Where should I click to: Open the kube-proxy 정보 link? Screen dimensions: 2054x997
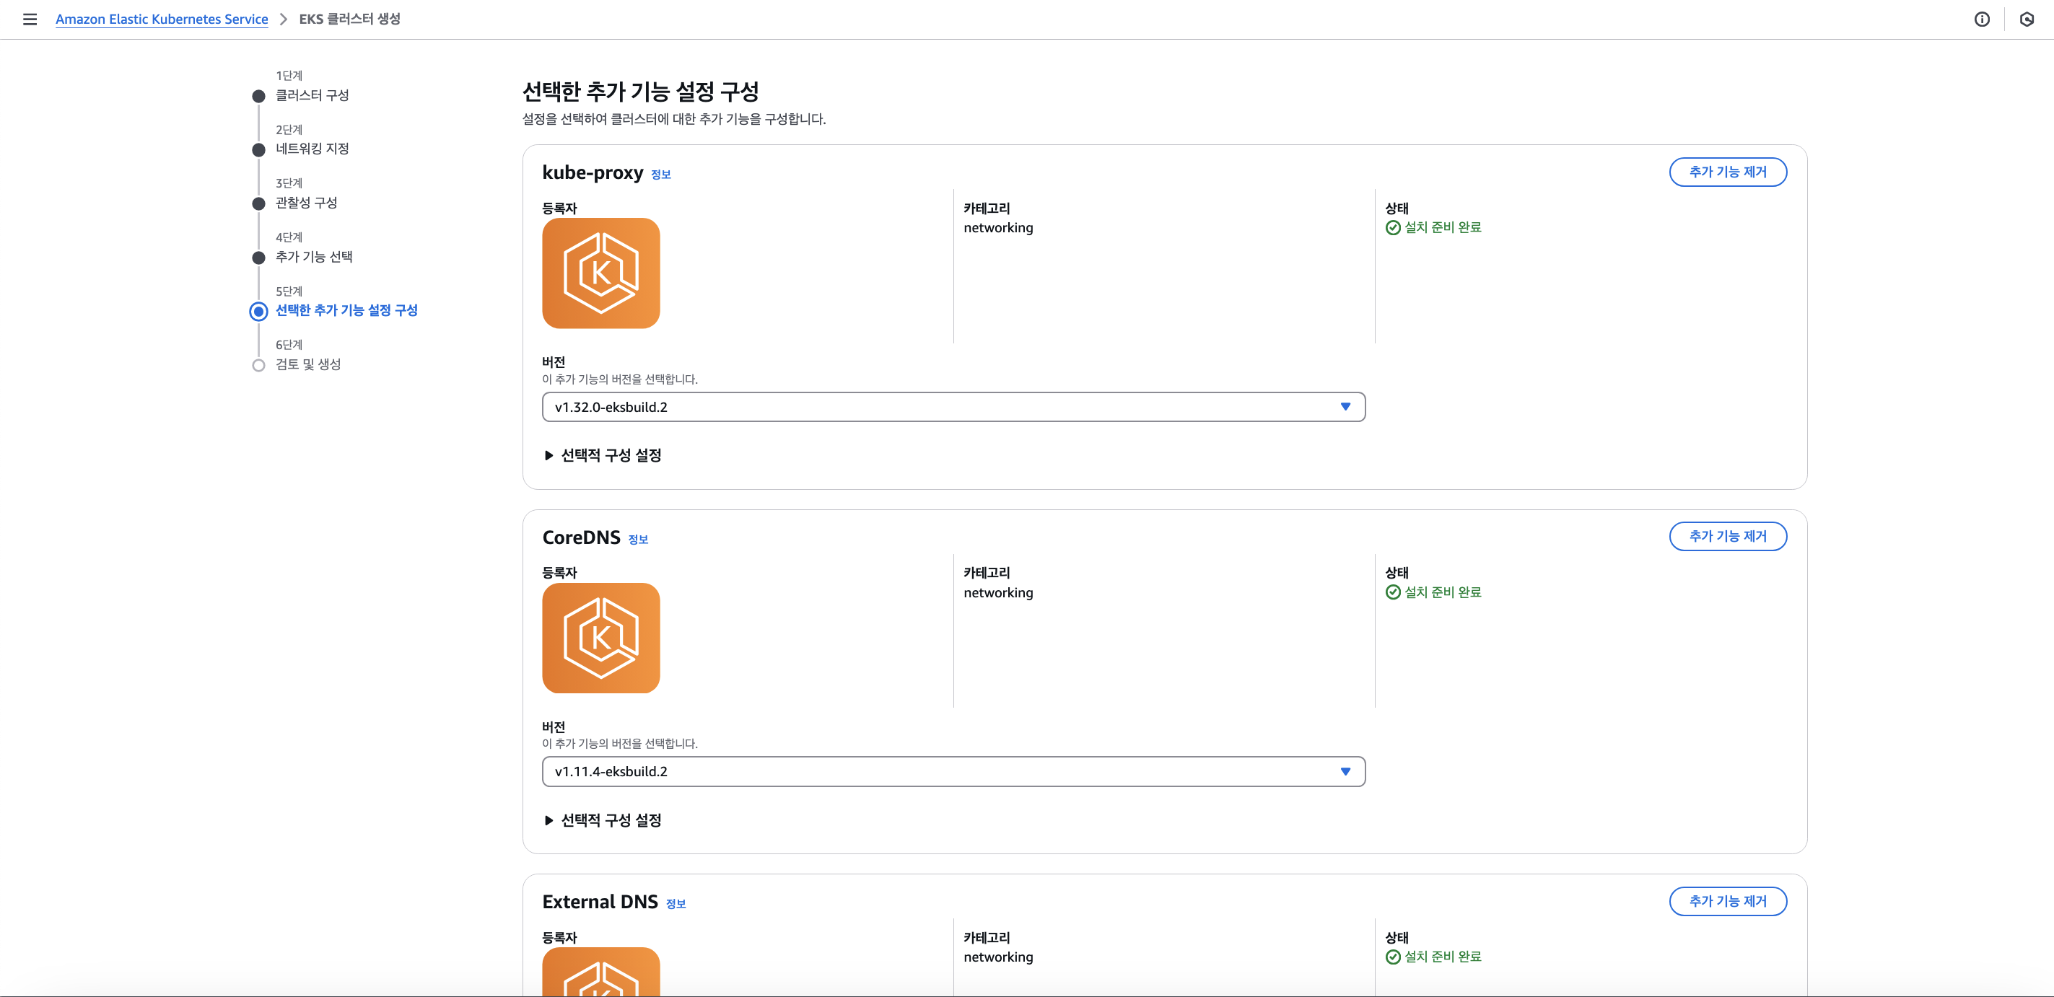660,175
